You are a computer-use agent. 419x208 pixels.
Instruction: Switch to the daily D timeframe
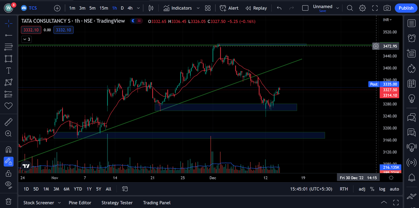point(122,8)
